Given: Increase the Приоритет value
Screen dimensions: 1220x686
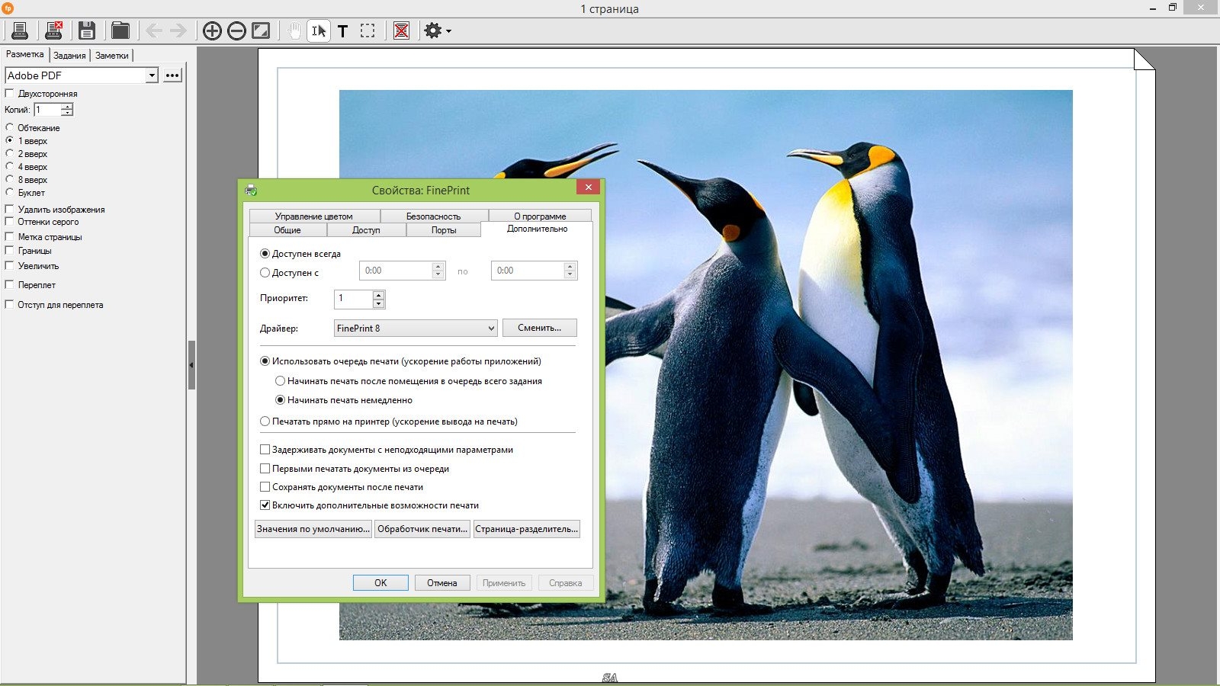Looking at the screenshot, I should point(378,295).
